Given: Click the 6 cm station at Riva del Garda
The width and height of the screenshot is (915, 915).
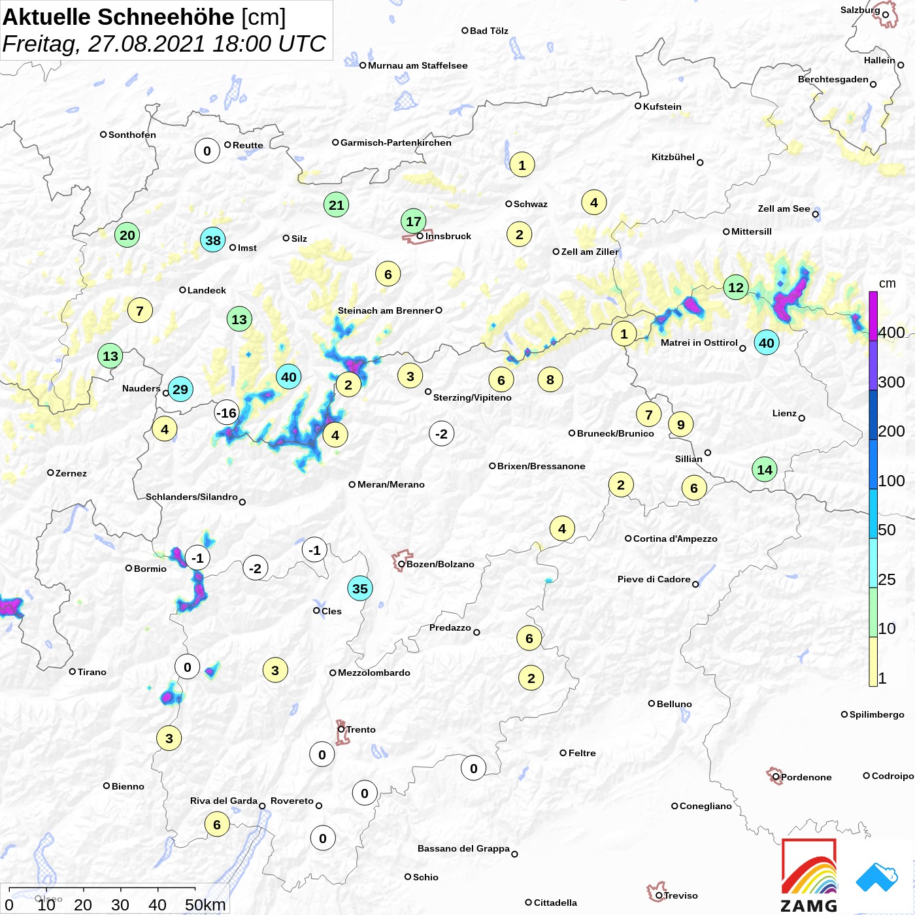Looking at the screenshot, I should (217, 824).
